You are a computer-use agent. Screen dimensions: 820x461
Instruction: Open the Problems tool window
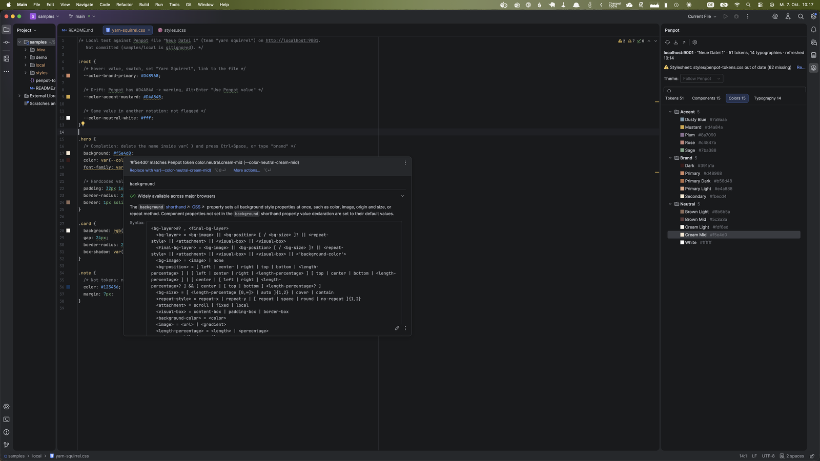click(x=6, y=432)
